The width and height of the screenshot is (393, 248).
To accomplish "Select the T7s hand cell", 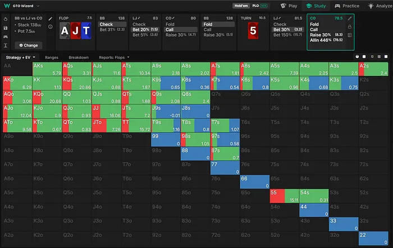I will click(225, 126).
